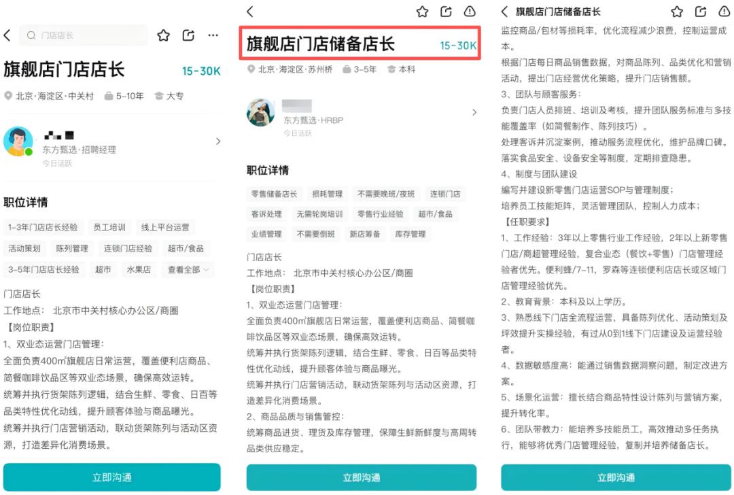Open the 招聘经理 recruiter profile chevron
Viewport: 734px width, 495px height.
coord(218,141)
